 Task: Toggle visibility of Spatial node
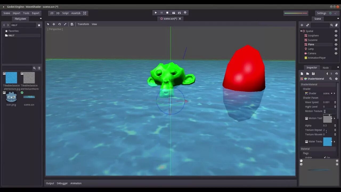[336, 31]
